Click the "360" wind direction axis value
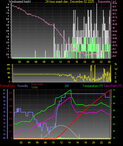Screen dimensions: 123x146 pyautogui.click(x=8, y=65)
